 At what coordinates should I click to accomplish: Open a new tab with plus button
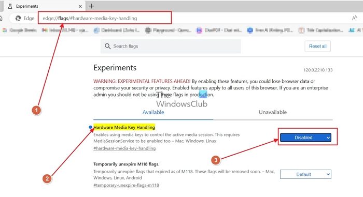[x=91, y=6]
